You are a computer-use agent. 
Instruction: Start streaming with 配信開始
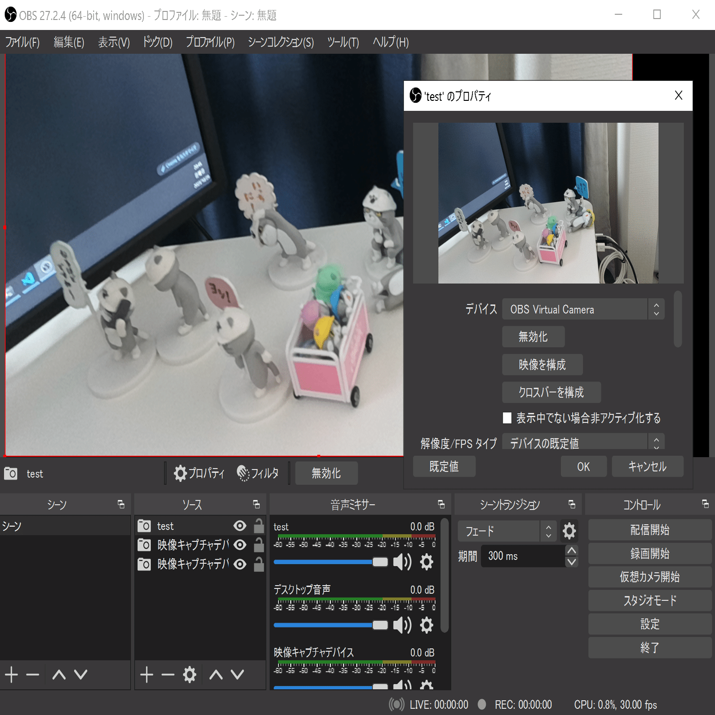[x=650, y=529]
